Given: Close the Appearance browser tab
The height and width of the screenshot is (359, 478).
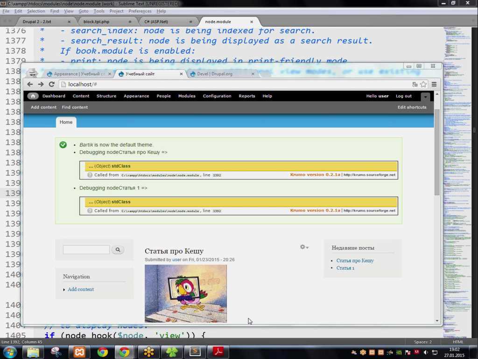Looking at the screenshot, I should tap(110, 74).
